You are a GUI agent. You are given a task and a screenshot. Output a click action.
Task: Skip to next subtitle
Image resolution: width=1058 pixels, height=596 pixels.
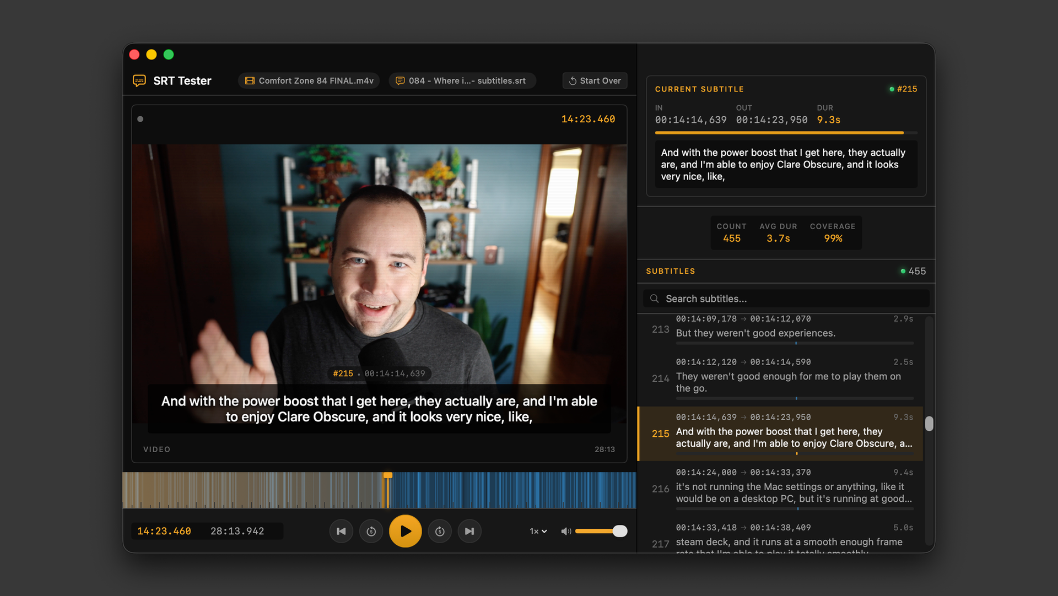(469, 531)
